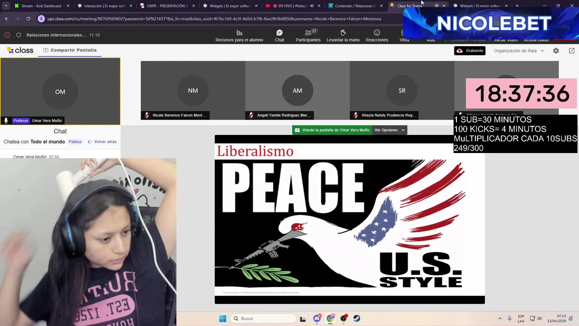This screenshot has height=326, width=579.
Task: Open a new browser tab
Action: point(517,6)
